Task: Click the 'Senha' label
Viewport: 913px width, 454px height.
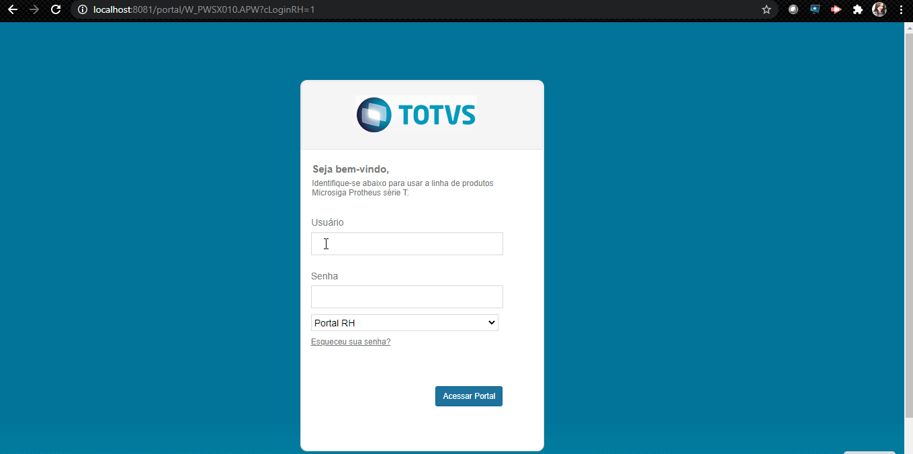Action: tap(324, 276)
